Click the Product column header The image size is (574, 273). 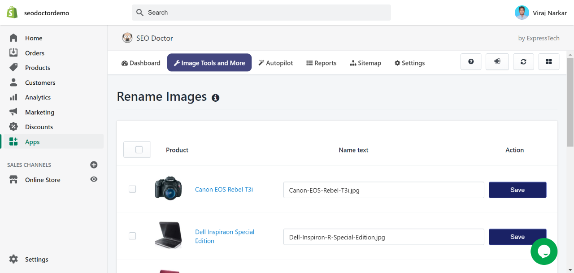pos(177,150)
